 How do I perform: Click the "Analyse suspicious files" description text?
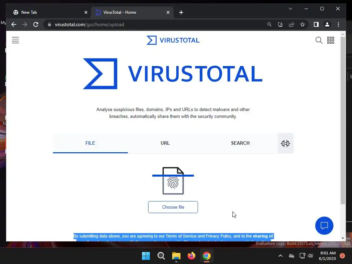coord(173,113)
